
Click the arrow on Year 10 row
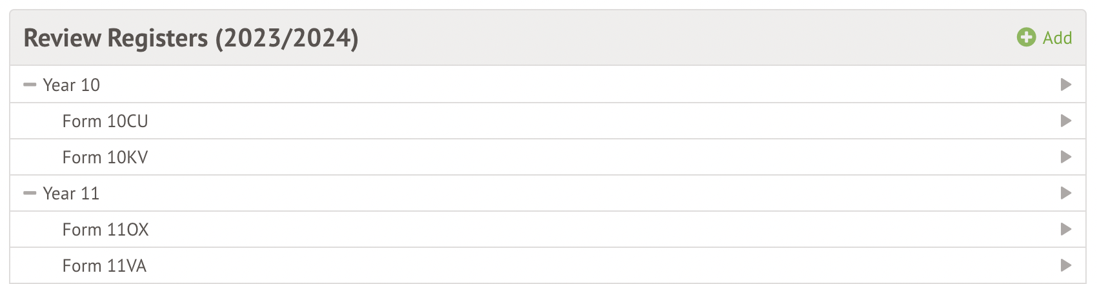pos(1066,85)
